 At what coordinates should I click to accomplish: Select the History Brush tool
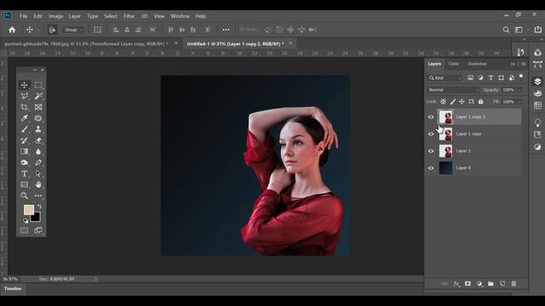pyautogui.click(x=25, y=140)
